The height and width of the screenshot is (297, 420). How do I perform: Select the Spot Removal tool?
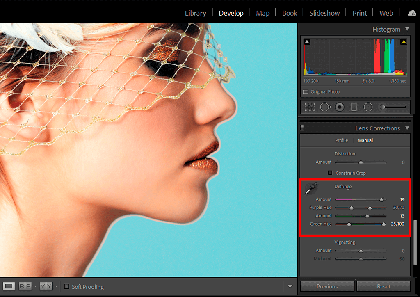pyautogui.click(x=325, y=107)
